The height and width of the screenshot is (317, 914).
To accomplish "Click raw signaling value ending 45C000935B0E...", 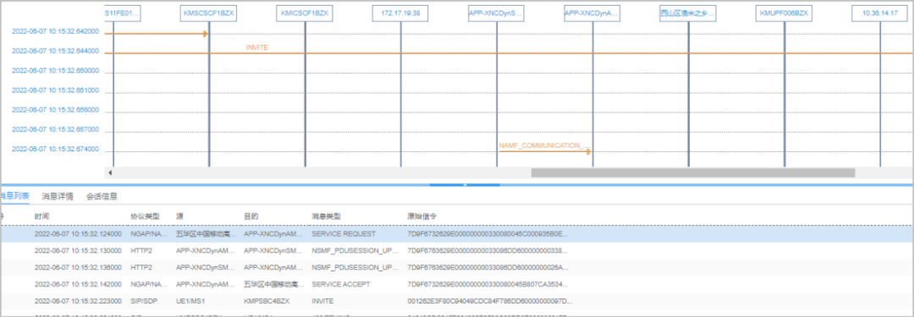I will tap(488, 233).
